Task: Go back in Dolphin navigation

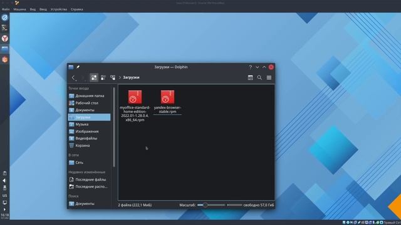Action: pos(73,77)
